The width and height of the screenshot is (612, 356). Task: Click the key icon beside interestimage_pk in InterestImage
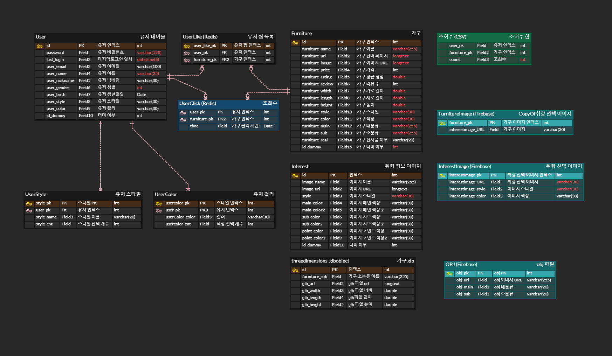point(442,176)
